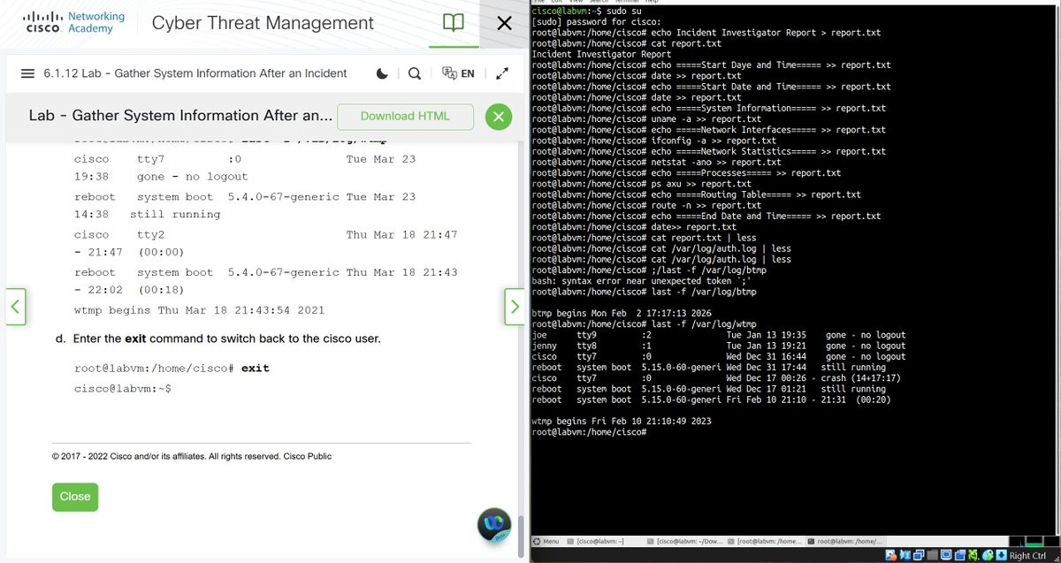Click the Right Ctrl host key label
This screenshot has width=1061, height=563.
click(1027, 556)
